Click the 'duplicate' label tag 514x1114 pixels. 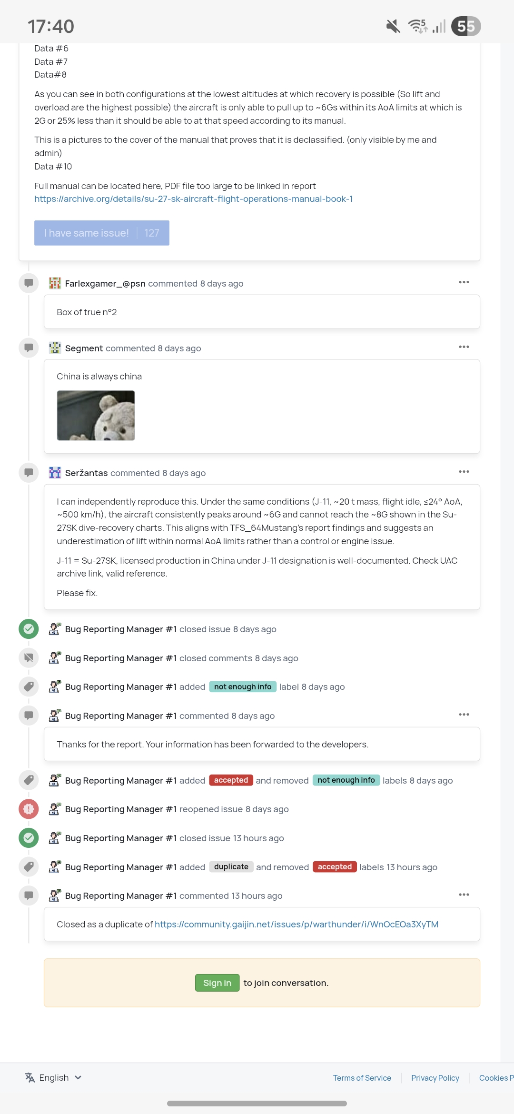(231, 866)
